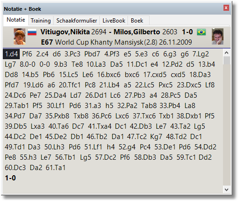This screenshot has height=202, width=239.
Task: Click Milos's player photo
Action: click(x=217, y=36)
